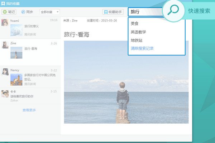Click the 我的收藏 app icon in title bar
215x143 pixels.
pos(3,3)
